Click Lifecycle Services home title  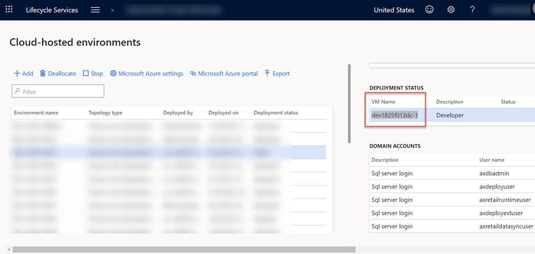click(52, 10)
